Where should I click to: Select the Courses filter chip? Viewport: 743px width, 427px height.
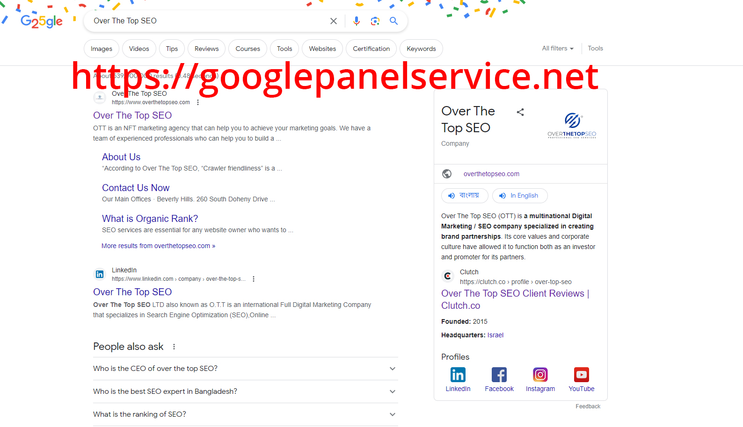click(x=248, y=49)
